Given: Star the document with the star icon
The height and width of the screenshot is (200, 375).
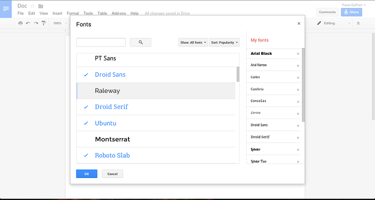Looking at the screenshot, I should (x=32, y=6).
